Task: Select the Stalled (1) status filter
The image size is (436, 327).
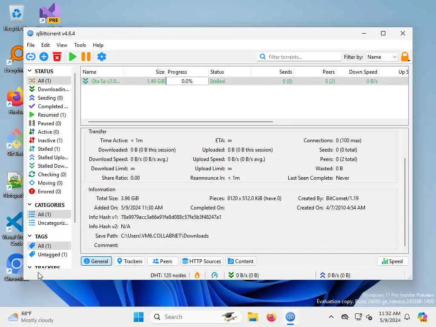Action: coord(49,149)
